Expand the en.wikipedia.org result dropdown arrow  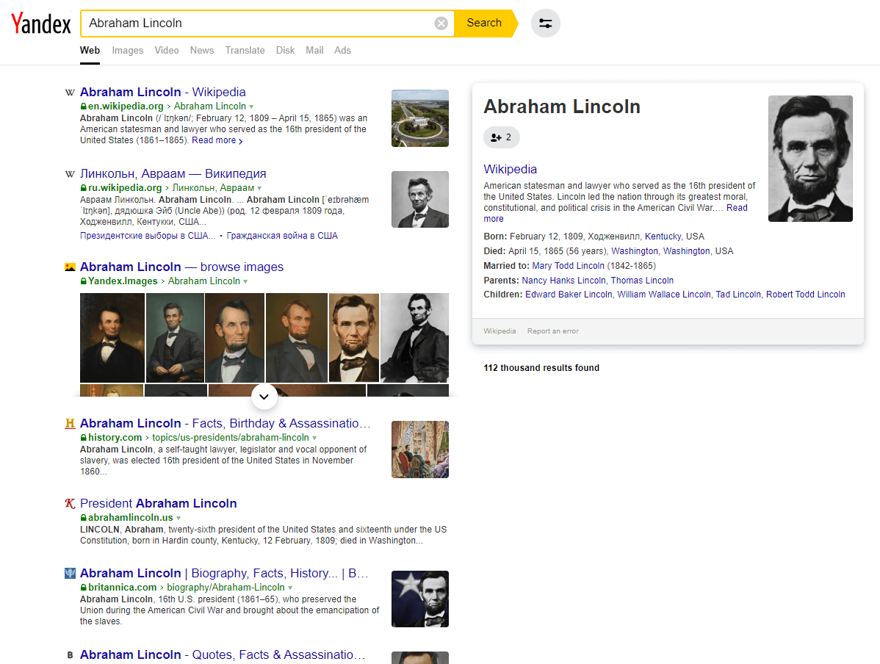coord(251,107)
